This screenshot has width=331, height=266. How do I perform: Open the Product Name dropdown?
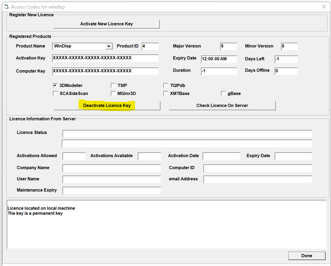(109, 46)
